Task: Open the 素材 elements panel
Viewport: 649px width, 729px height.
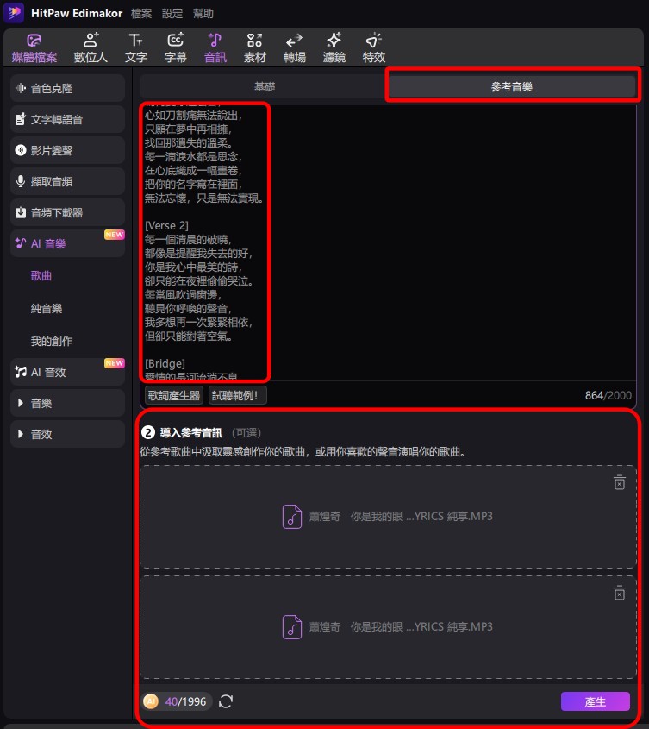Action: coord(254,48)
